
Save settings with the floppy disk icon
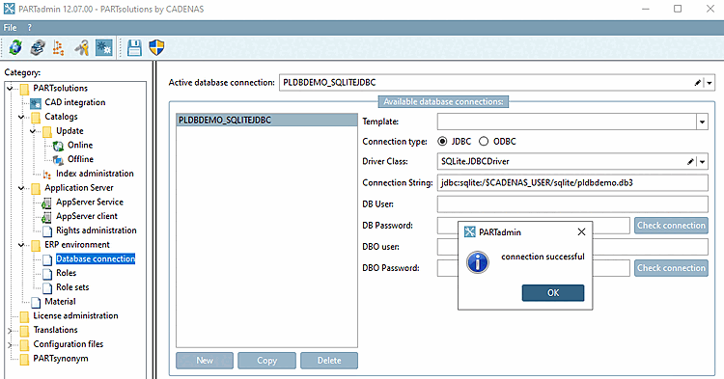(x=134, y=47)
